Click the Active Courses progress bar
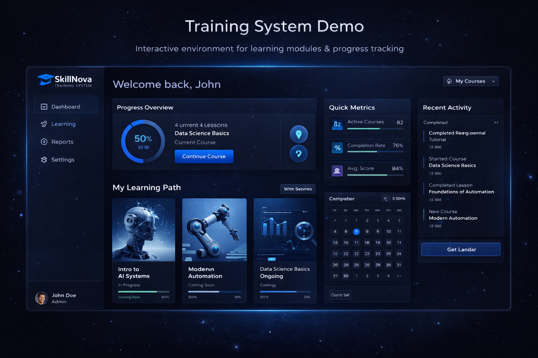 point(375,129)
